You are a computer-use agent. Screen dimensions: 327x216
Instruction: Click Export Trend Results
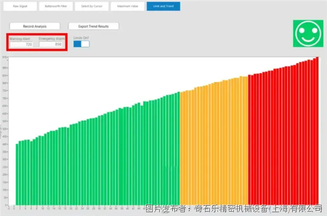[x=94, y=26]
